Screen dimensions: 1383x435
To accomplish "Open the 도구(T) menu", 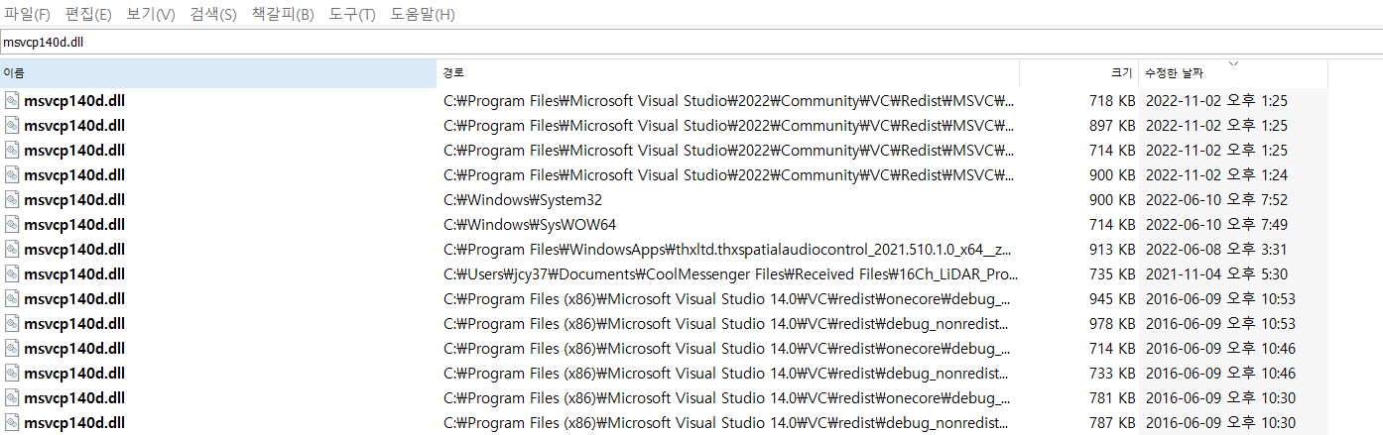I will (x=352, y=14).
